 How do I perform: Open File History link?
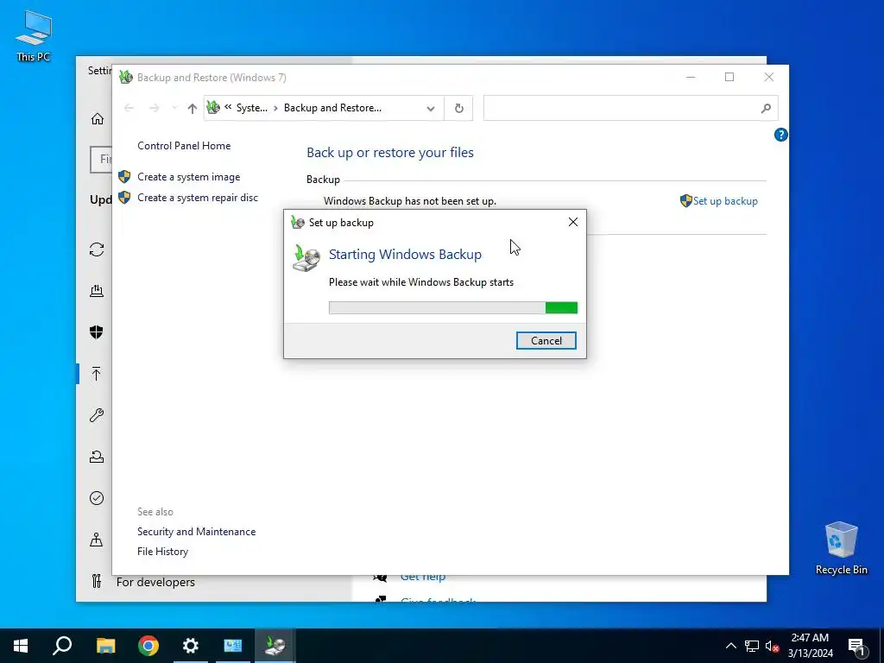tap(162, 552)
